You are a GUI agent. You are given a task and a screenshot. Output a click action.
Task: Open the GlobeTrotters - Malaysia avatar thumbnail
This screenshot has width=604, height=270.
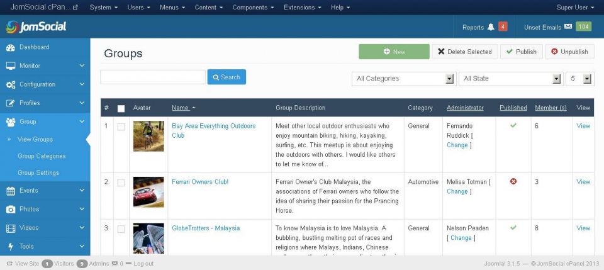148,238
